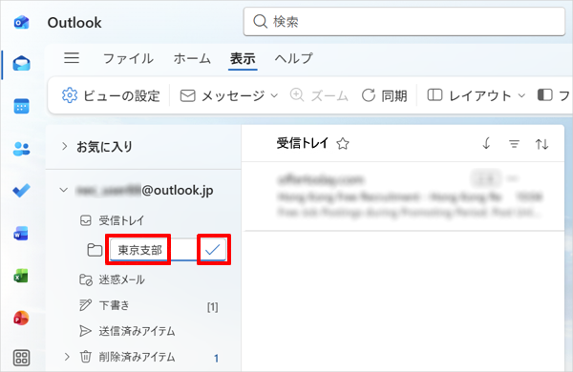The image size is (573, 372).
Task: Open the メッセージ dropdown in ribbon
Action: pyautogui.click(x=229, y=95)
